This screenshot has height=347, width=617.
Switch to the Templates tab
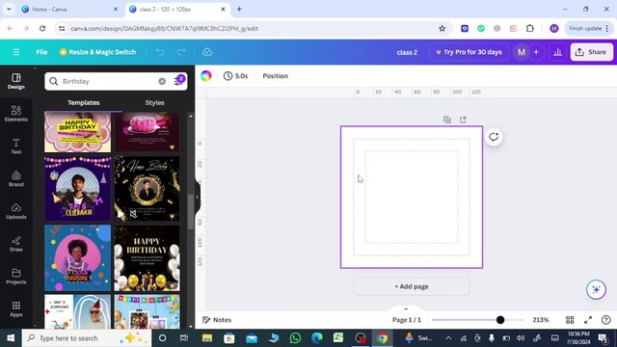tap(84, 103)
